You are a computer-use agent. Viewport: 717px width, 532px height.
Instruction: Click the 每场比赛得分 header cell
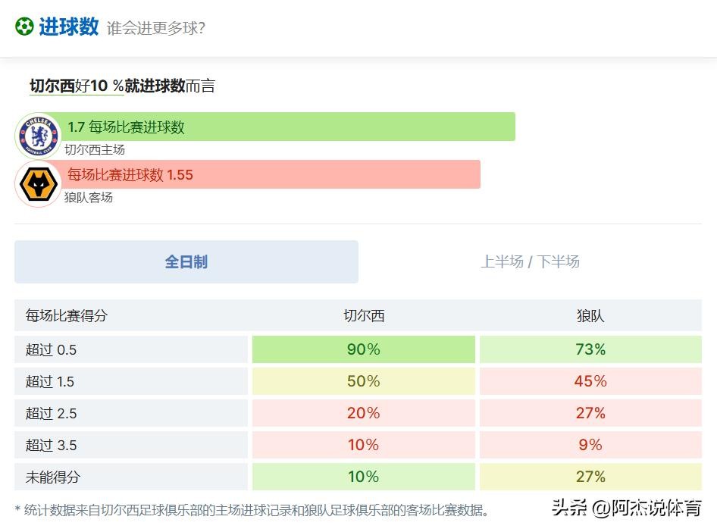point(67,316)
